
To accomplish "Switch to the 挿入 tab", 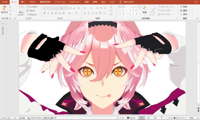I will pos(23,2).
